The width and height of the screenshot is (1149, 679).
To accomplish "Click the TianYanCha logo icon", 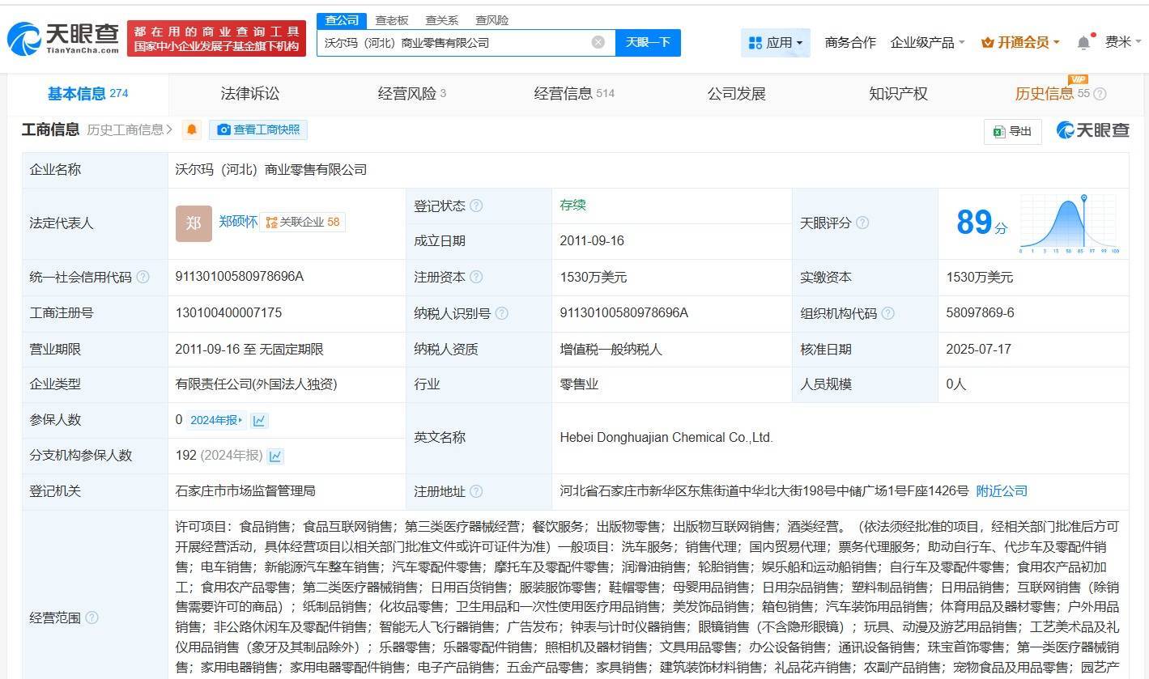I will pyautogui.click(x=24, y=38).
